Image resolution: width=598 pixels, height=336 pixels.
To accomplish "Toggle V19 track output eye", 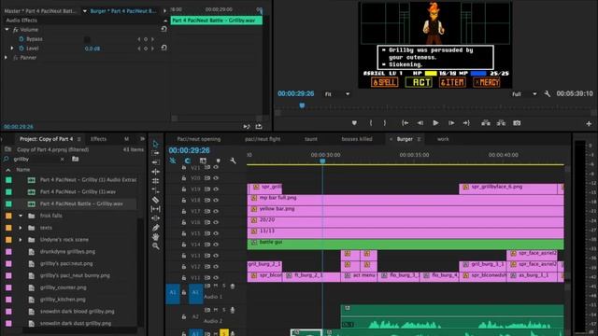I will [216, 189].
